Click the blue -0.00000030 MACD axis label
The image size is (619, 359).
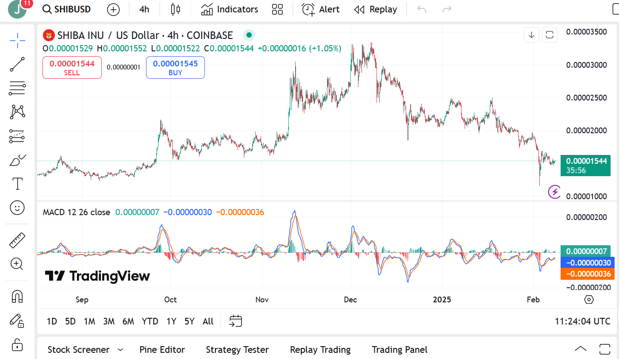coord(587,262)
